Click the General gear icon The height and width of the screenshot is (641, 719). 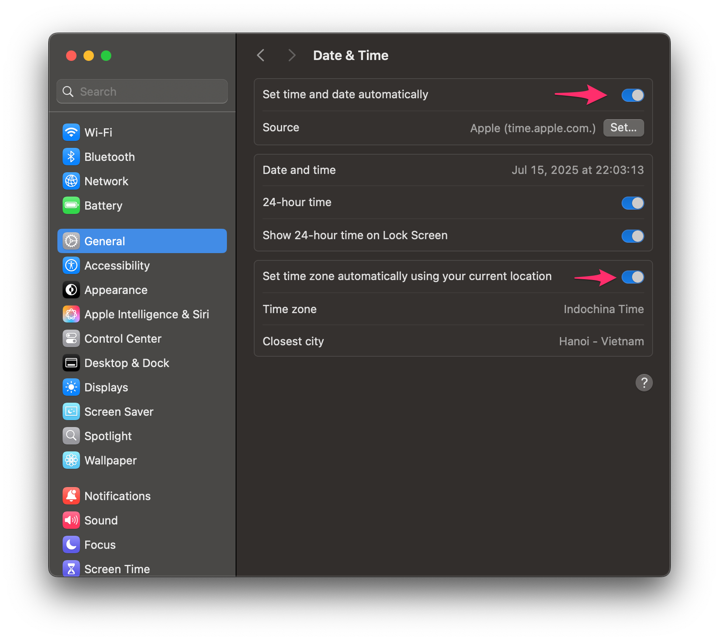pyautogui.click(x=71, y=241)
